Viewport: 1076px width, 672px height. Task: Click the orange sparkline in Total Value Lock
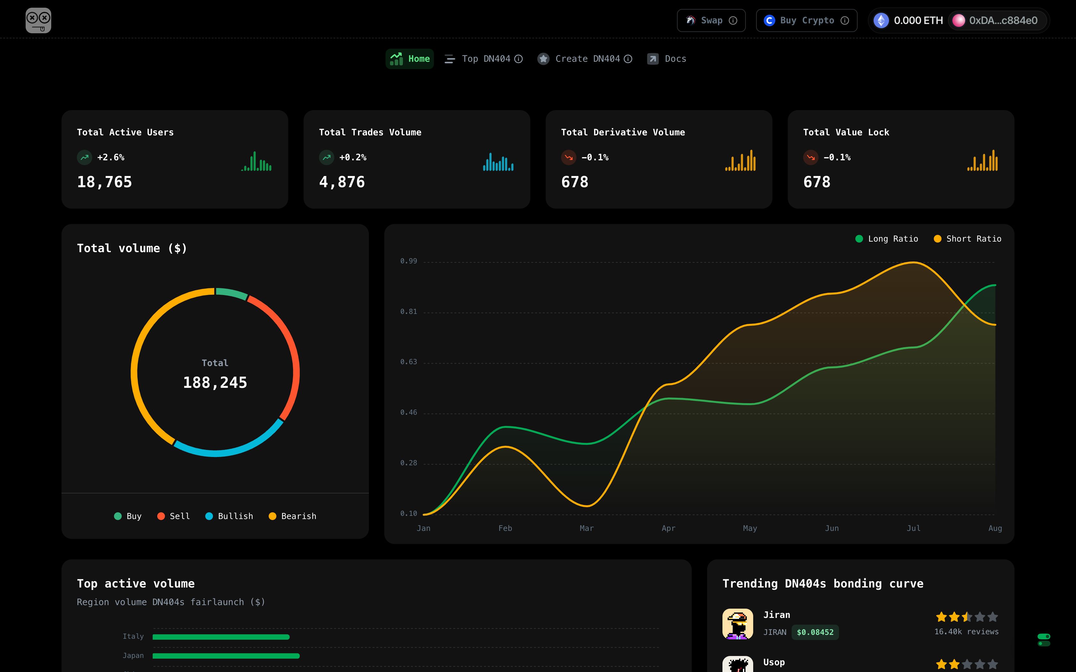(x=982, y=160)
